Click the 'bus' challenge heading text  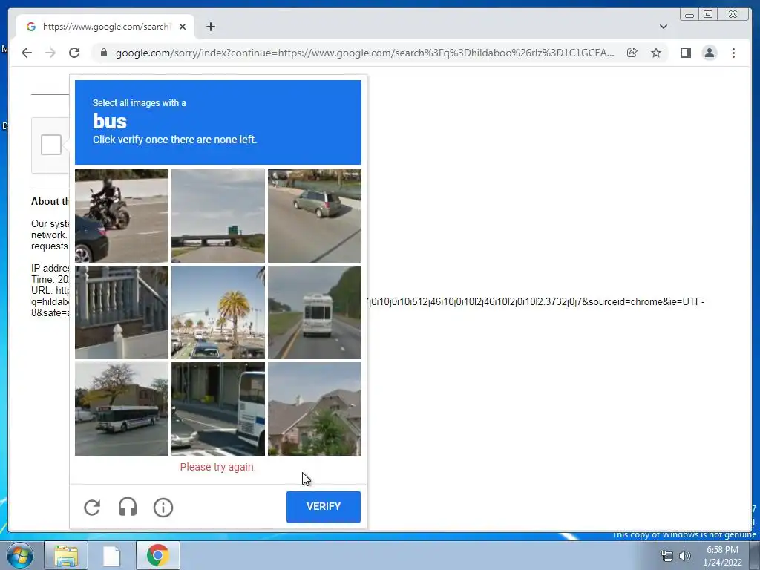110,121
